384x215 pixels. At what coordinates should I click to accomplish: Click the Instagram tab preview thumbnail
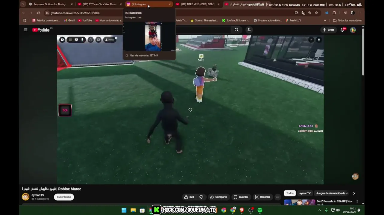click(x=149, y=36)
